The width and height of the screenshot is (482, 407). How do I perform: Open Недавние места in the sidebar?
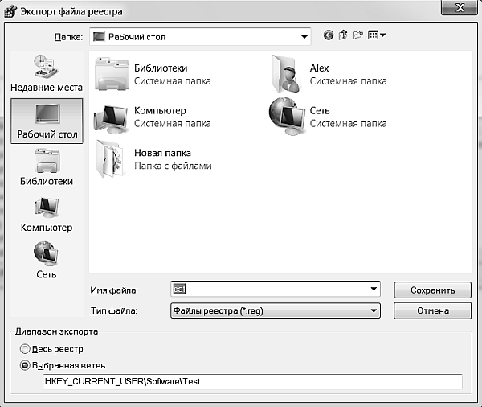coord(46,72)
